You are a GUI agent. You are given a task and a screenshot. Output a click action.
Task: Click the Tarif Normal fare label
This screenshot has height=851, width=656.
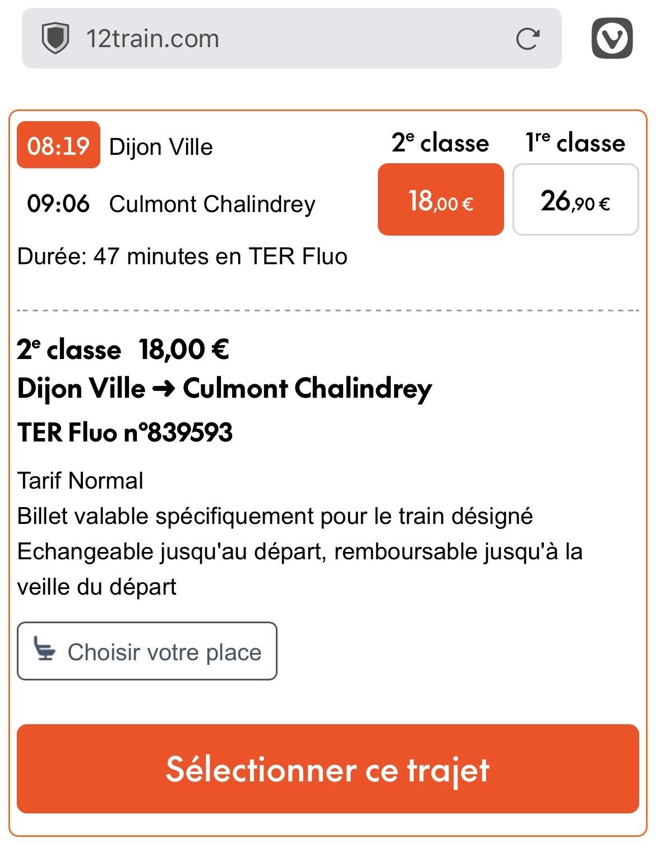coord(80,481)
